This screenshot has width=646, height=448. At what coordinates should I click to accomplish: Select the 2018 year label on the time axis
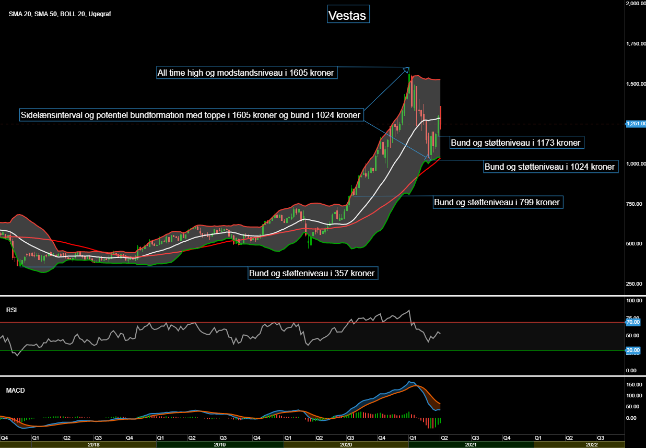[94, 444]
